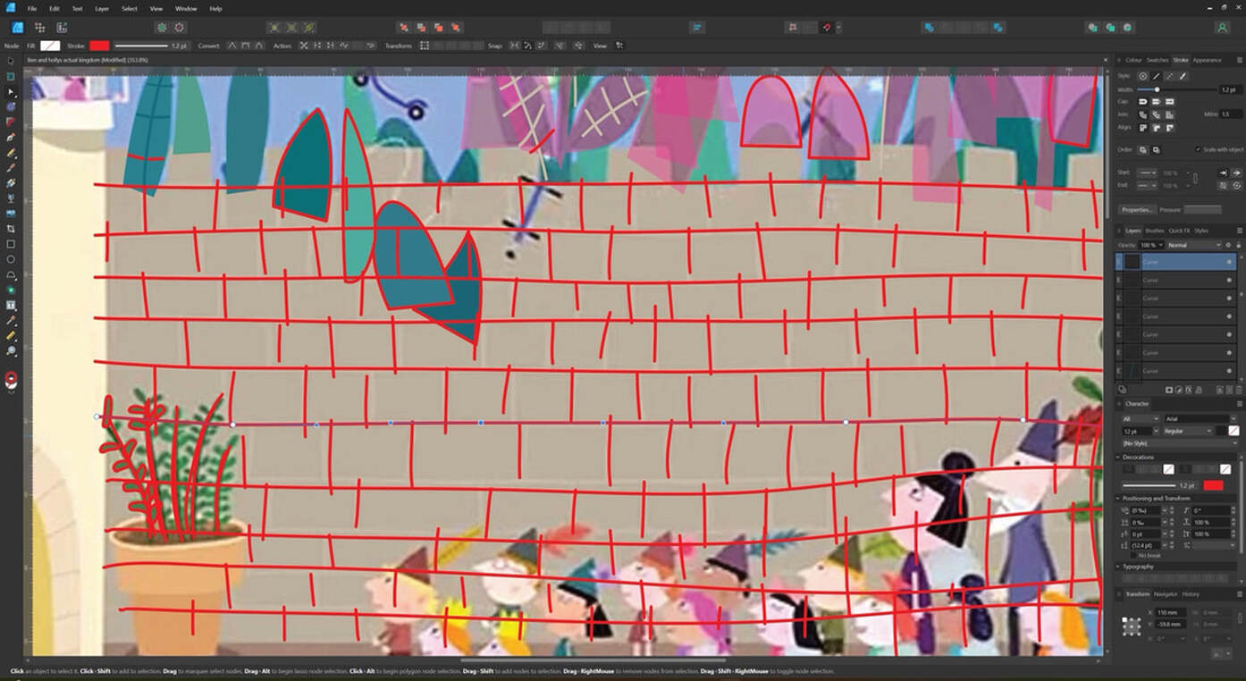Open the account profile icon
1246x681 pixels.
[1222, 28]
